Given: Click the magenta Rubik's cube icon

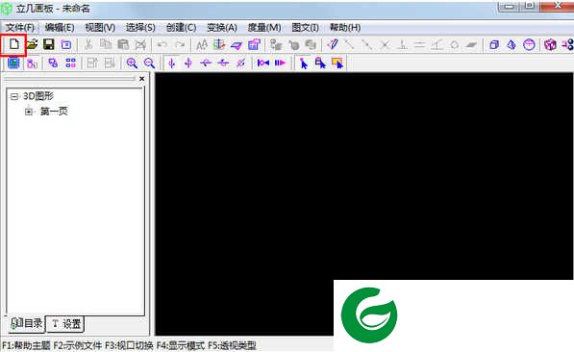Looking at the screenshot, I should [550, 44].
